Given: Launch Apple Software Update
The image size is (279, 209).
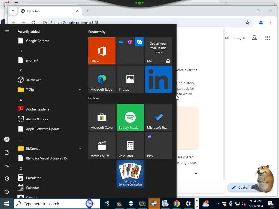Looking at the screenshot, I should click(50, 129).
